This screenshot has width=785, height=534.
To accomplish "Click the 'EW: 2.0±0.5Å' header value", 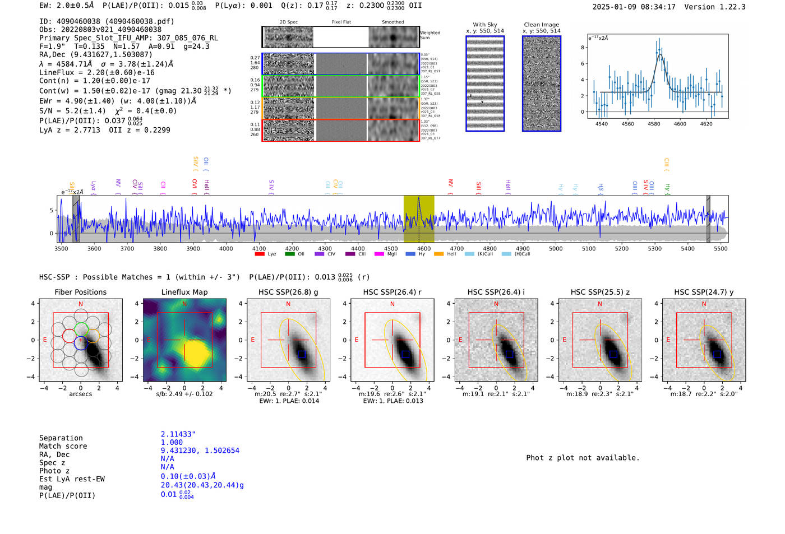I will point(67,6).
